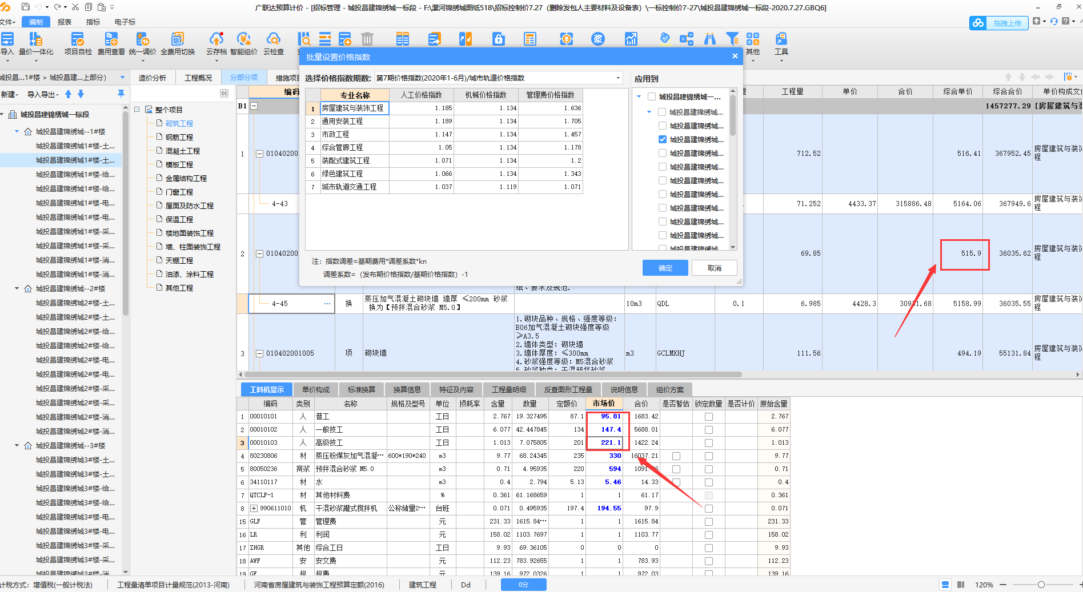Screen dimensions: 1083x592
Task: Select 混凝土工程 in the section tree
Action: [182, 151]
